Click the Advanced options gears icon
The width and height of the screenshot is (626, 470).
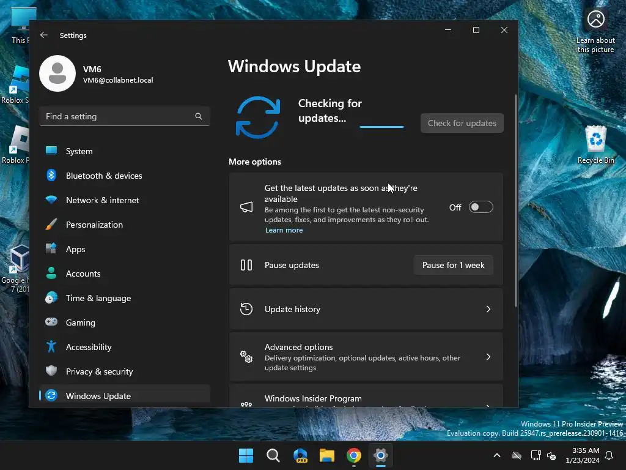click(x=246, y=357)
